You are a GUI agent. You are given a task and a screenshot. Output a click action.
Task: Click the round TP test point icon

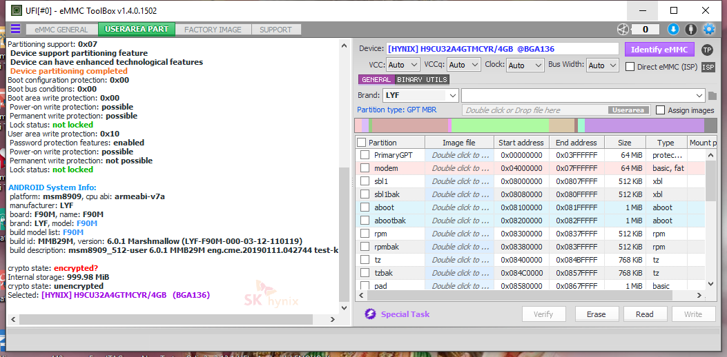point(707,50)
